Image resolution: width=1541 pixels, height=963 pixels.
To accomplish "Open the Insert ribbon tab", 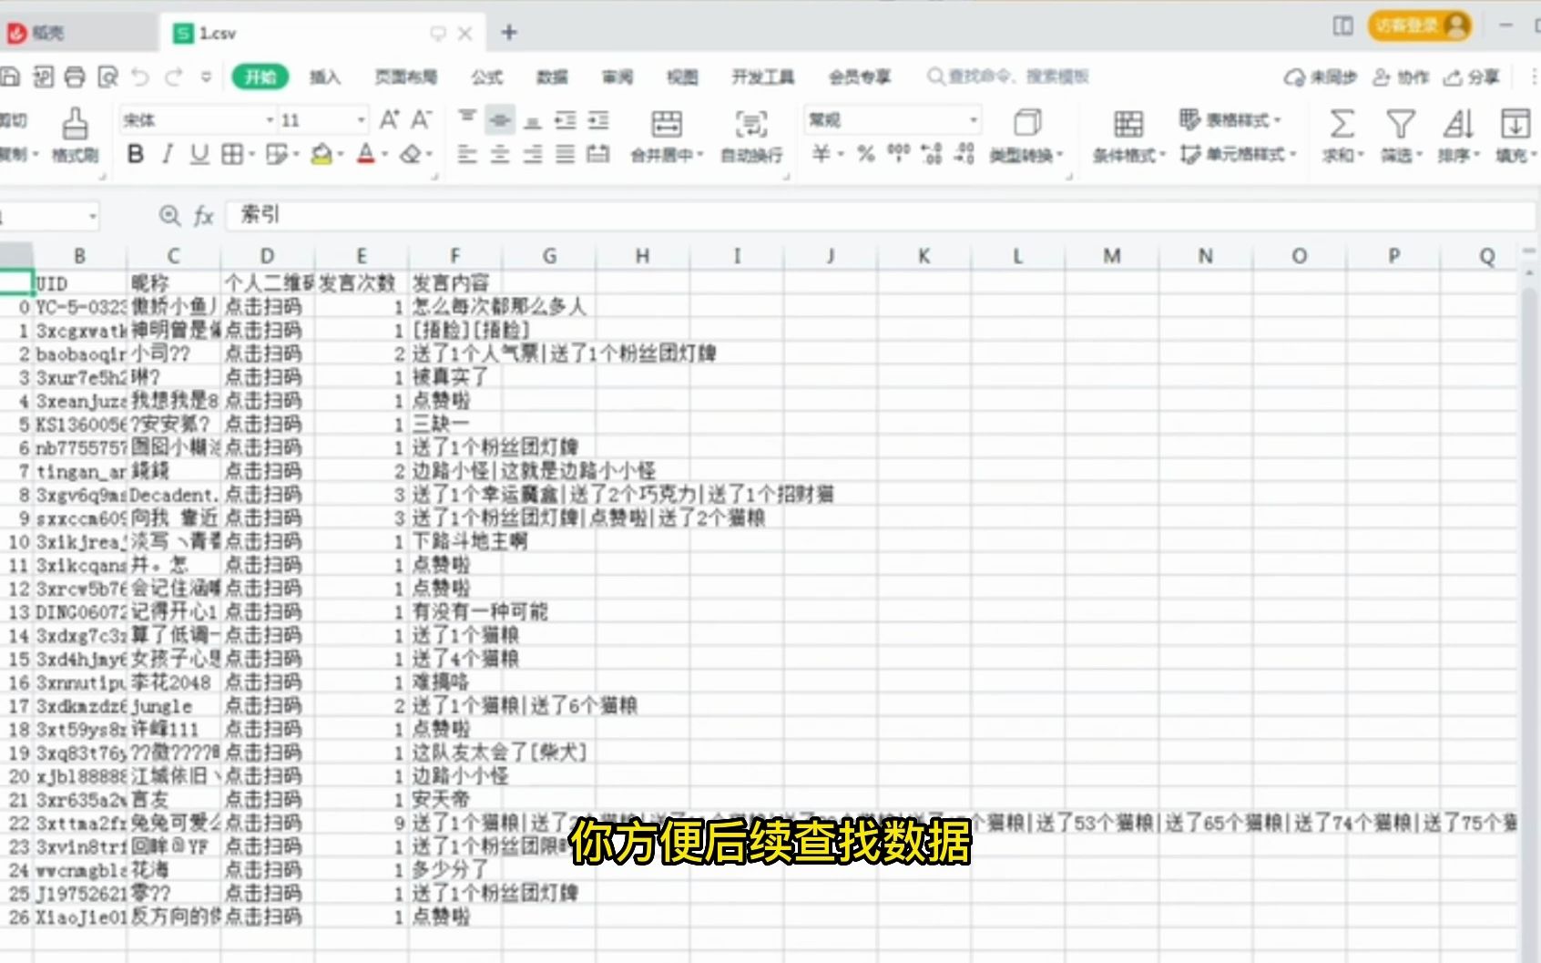I will (x=324, y=77).
